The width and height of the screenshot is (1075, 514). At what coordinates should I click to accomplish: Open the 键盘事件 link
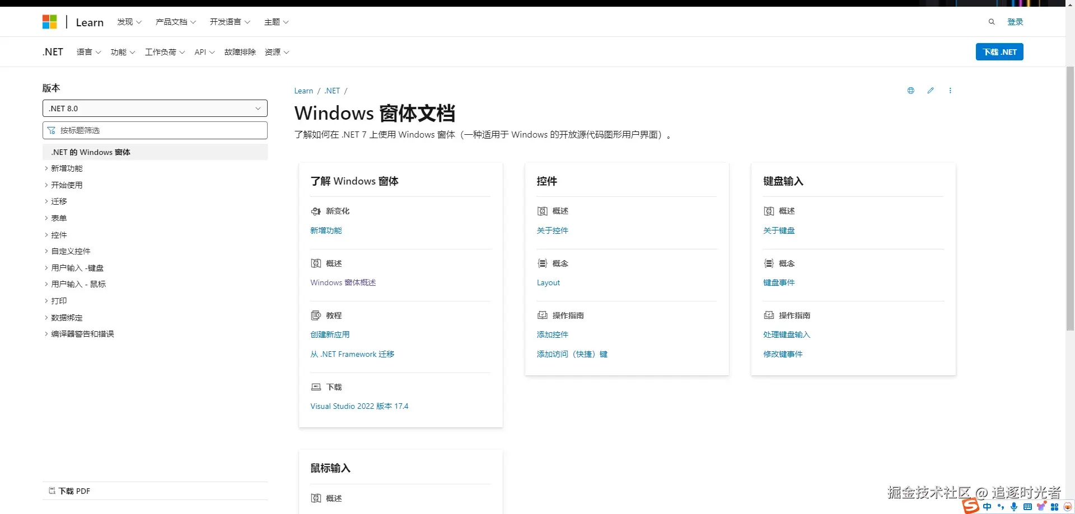pos(779,282)
